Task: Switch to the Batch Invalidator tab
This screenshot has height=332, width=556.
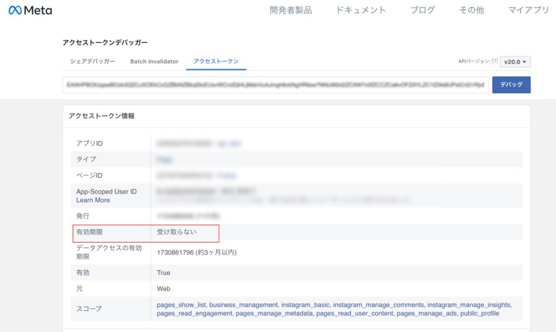Action: click(x=154, y=61)
